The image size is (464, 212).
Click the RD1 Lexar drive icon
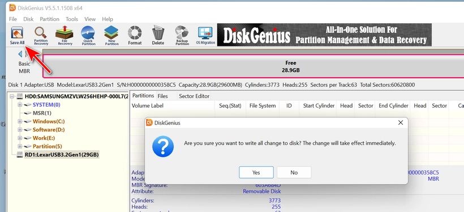coord(20,155)
